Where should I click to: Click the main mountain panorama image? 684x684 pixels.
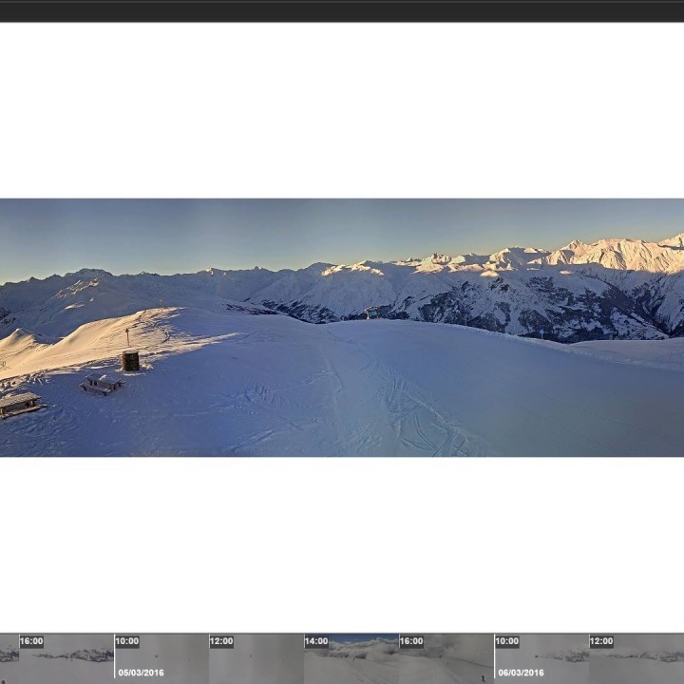tap(342, 328)
